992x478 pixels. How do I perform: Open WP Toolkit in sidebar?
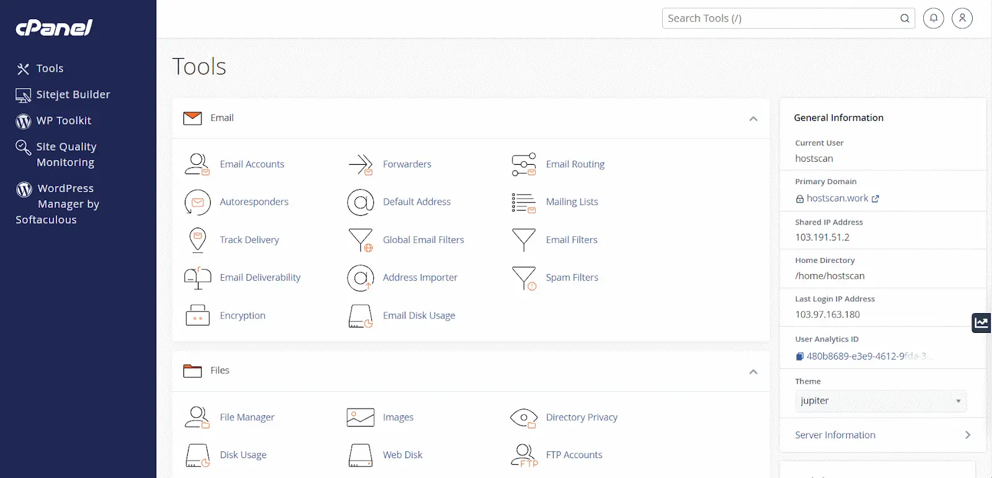point(54,121)
